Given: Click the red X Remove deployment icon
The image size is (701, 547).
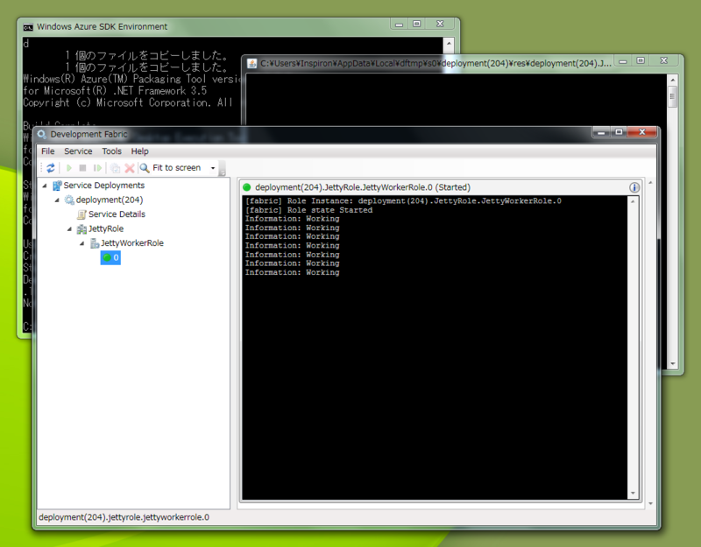Looking at the screenshot, I should (x=130, y=168).
